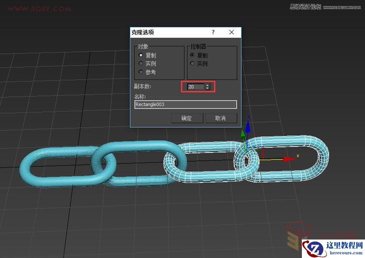Select the 实例 radio button under 对象
Viewport: 365px width, 258px height.
pyautogui.click(x=140, y=63)
